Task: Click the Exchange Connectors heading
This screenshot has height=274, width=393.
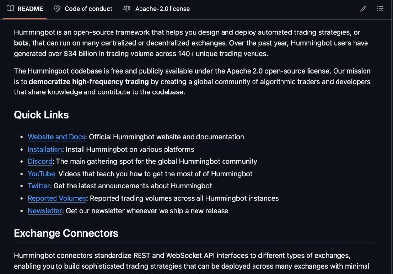Action: click(66, 233)
